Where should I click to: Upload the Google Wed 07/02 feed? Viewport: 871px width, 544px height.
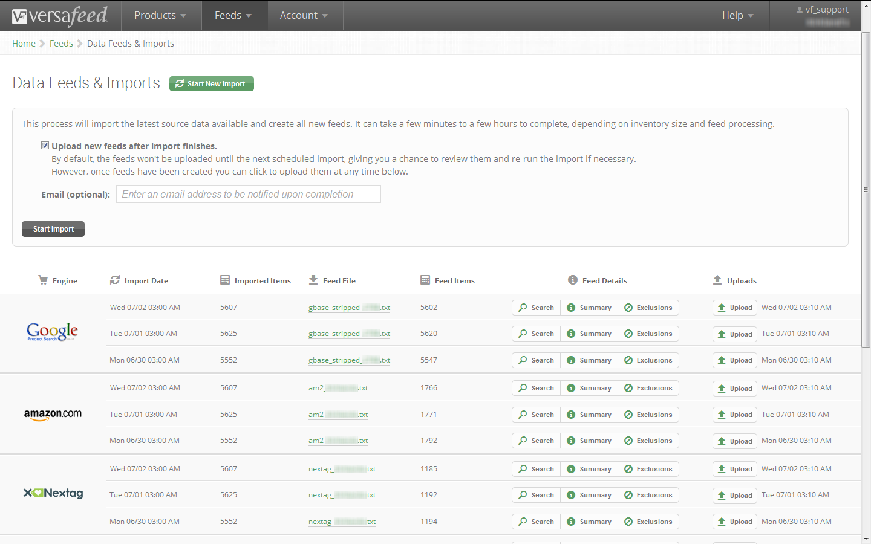(x=735, y=308)
